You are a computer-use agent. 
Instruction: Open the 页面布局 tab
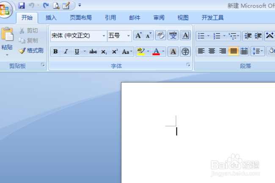coord(81,18)
